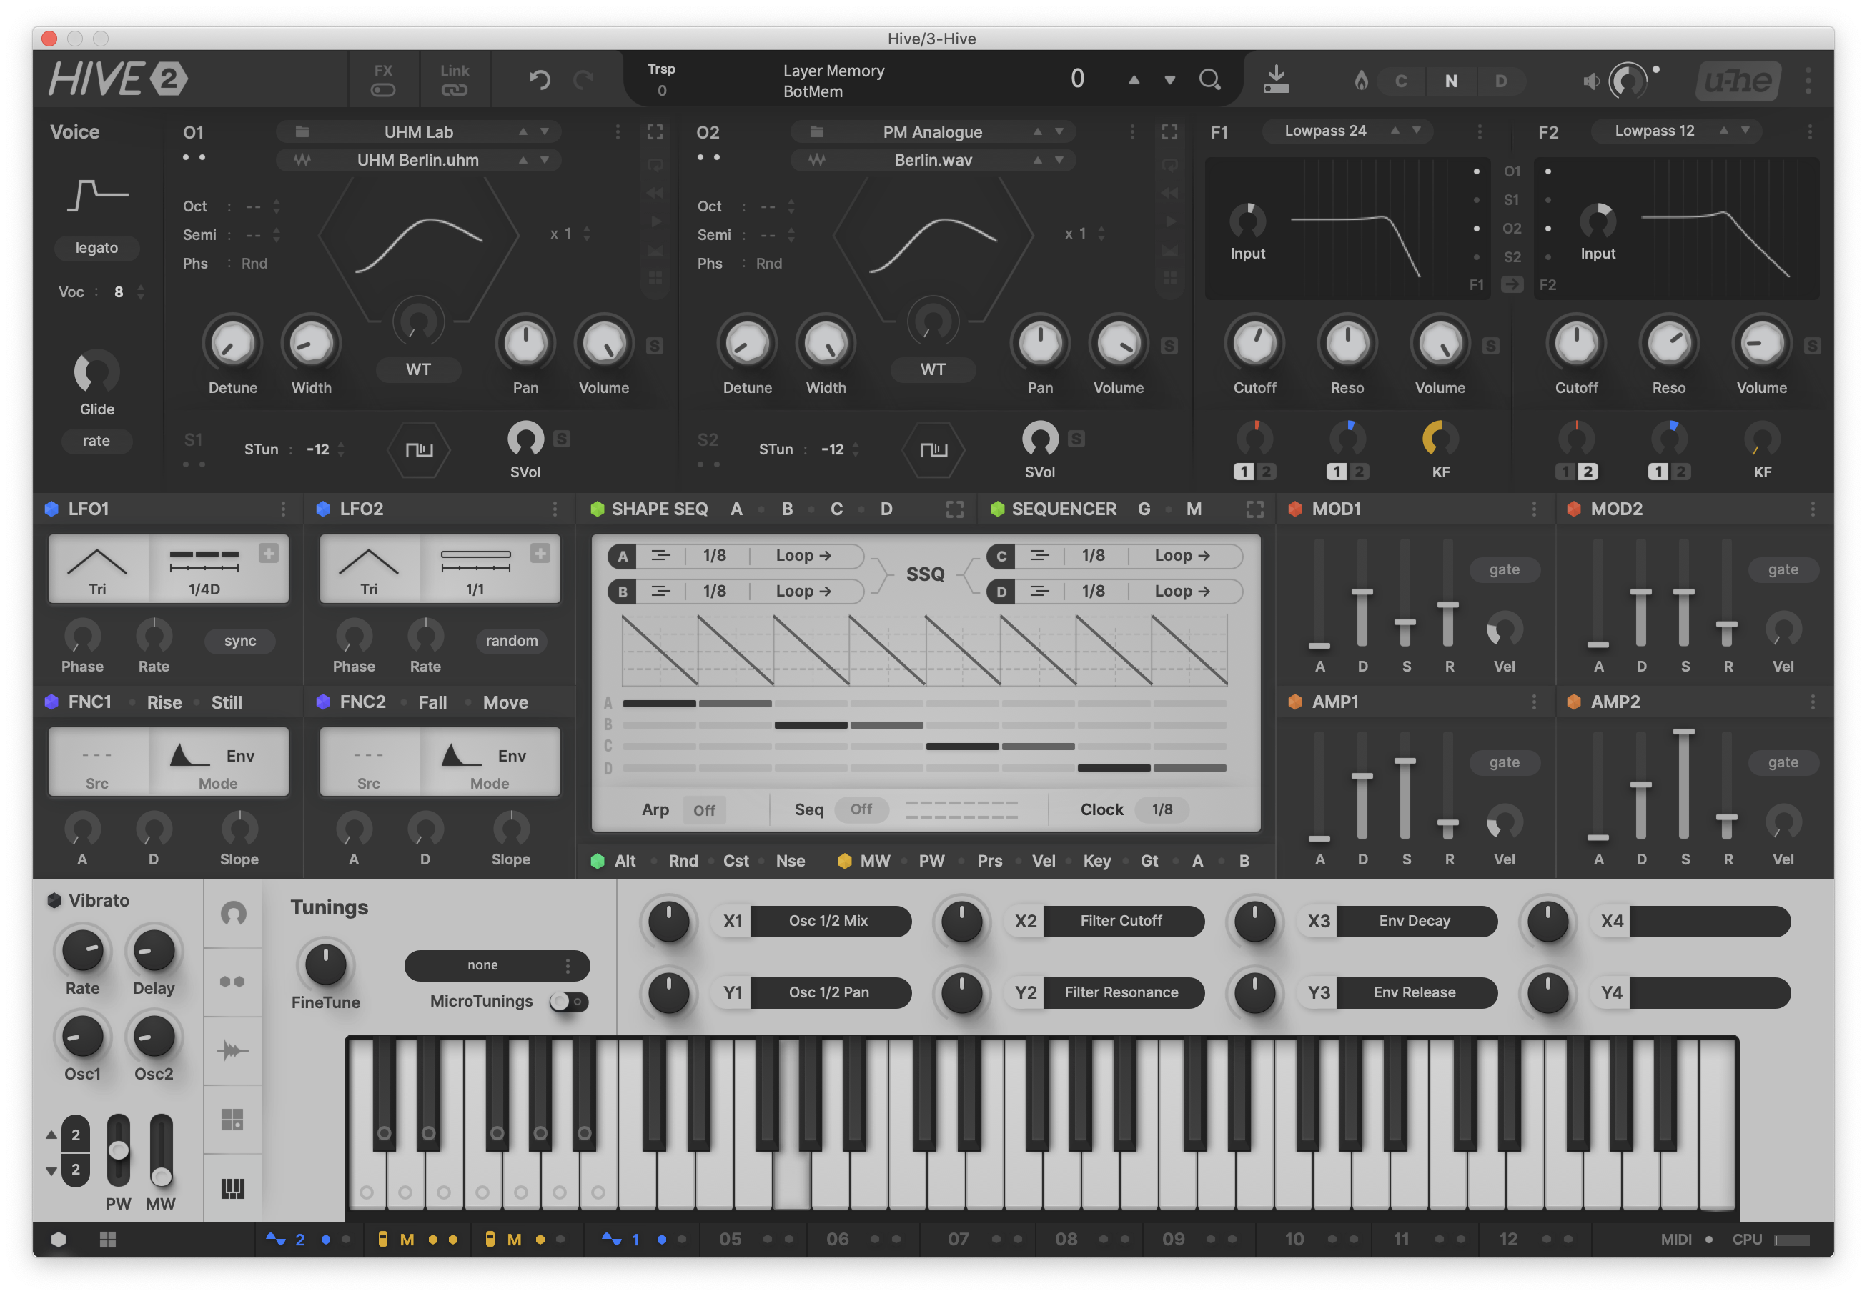Toggle the MicroTunings switch
The height and width of the screenshot is (1296, 1867).
tap(569, 1001)
